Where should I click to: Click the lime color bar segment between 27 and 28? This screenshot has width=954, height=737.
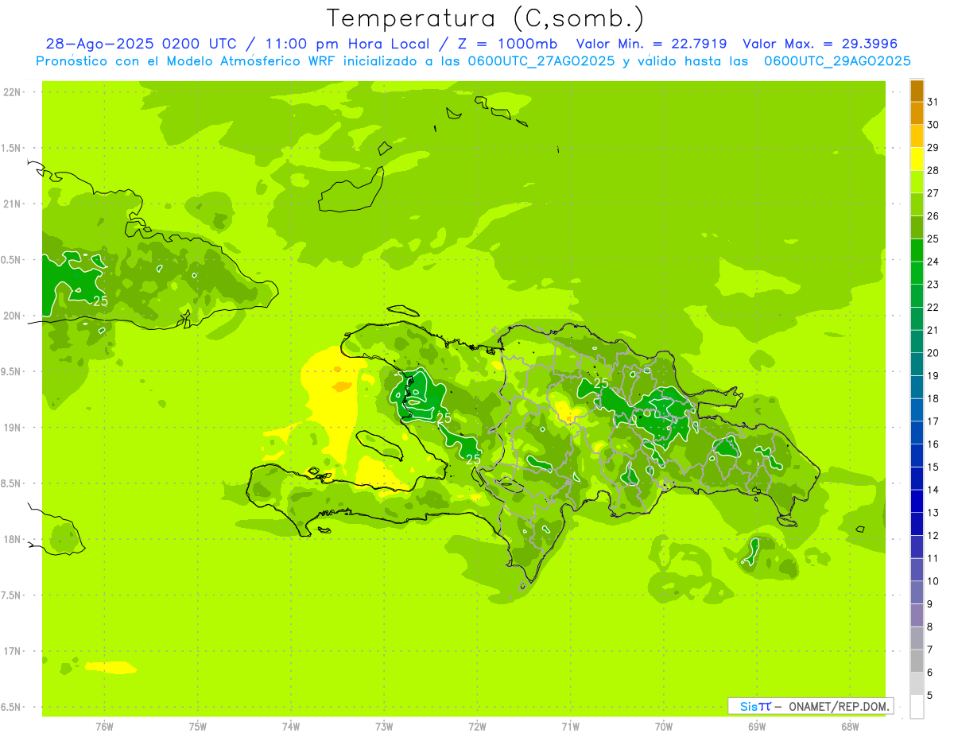(917, 182)
